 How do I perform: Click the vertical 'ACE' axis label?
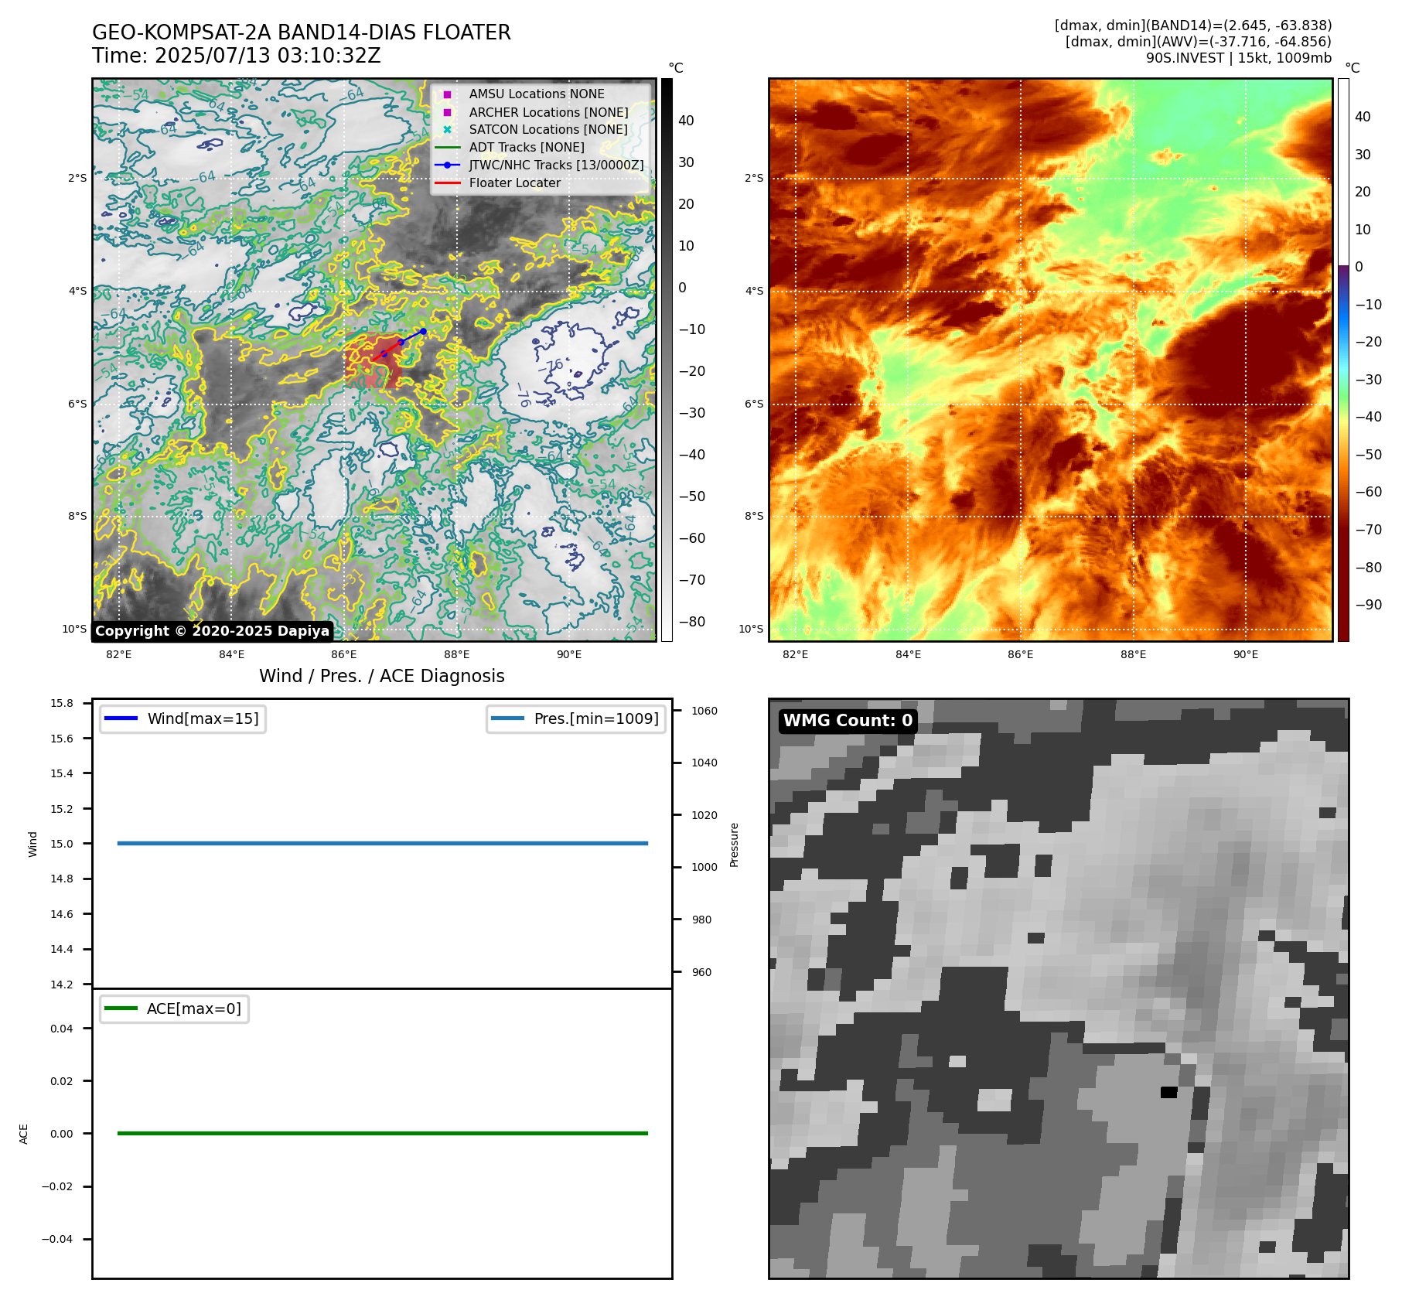tap(24, 1134)
